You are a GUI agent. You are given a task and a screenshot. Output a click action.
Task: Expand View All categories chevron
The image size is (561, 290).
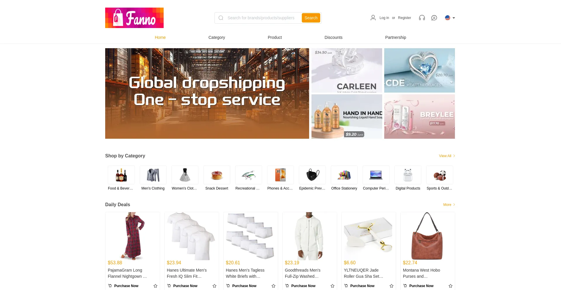(x=454, y=156)
